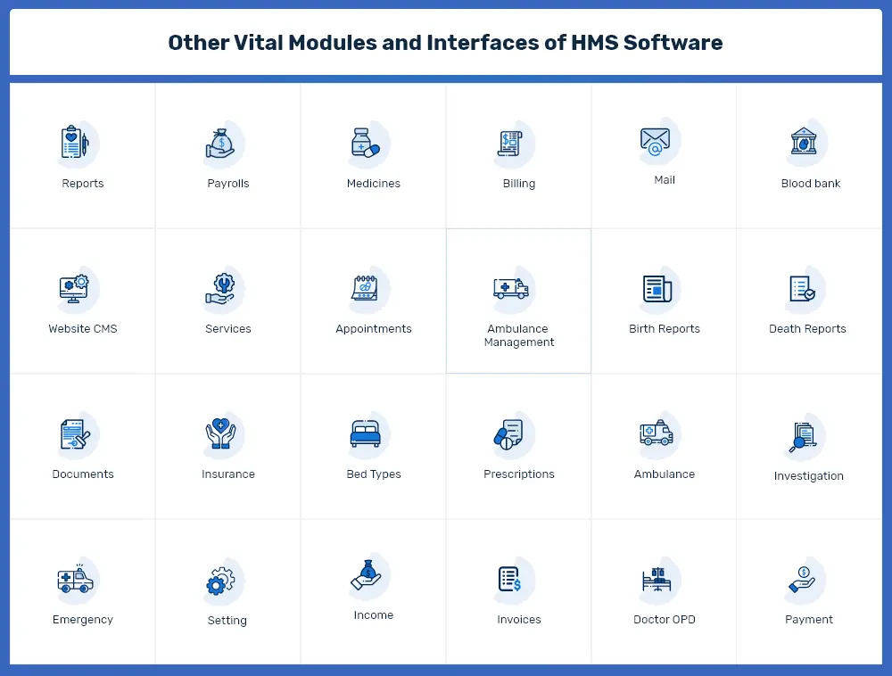The height and width of the screenshot is (676, 892).
Task: Click the "Billing" label
Action: click(x=519, y=184)
